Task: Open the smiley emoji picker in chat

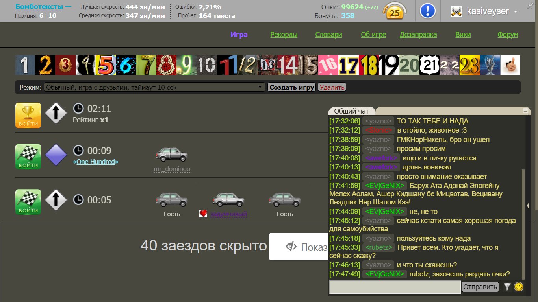Action: tap(519, 287)
